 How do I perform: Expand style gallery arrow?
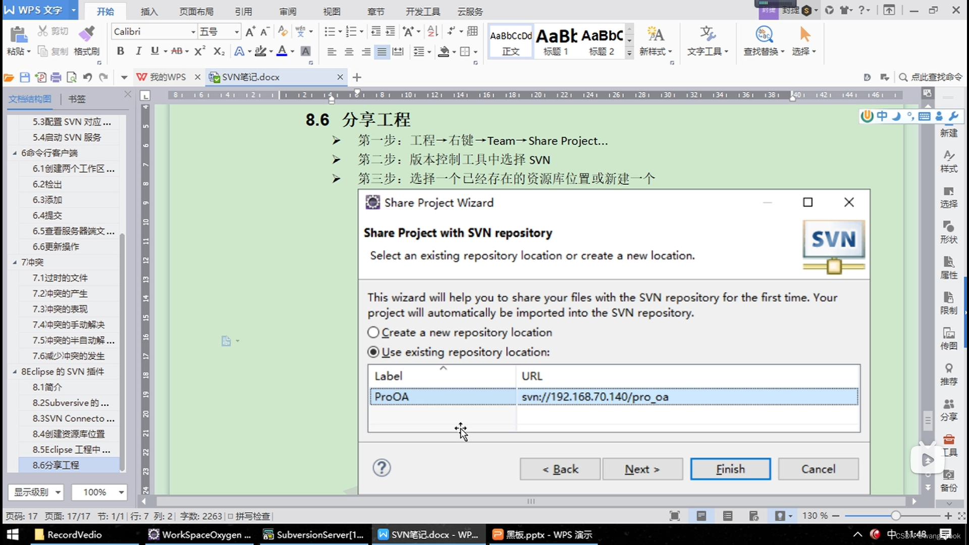[x=629, y=52]
